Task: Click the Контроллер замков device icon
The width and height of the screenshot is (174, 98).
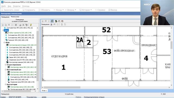Action: click(7, 62)
